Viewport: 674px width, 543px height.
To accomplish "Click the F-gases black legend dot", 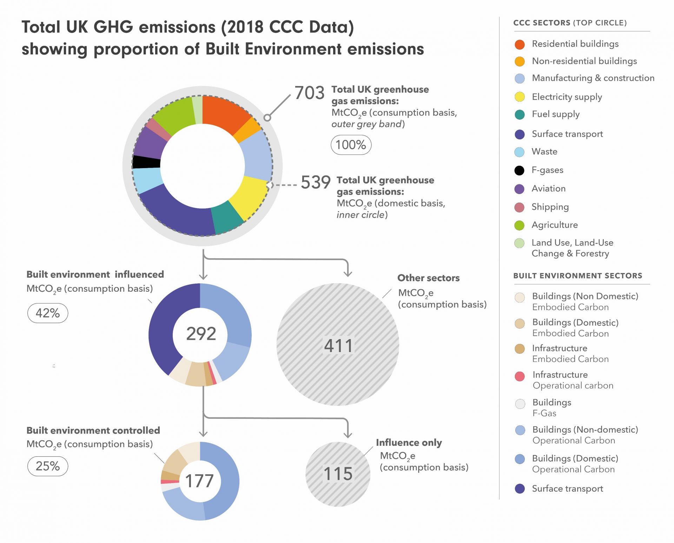I will [519, 170].
